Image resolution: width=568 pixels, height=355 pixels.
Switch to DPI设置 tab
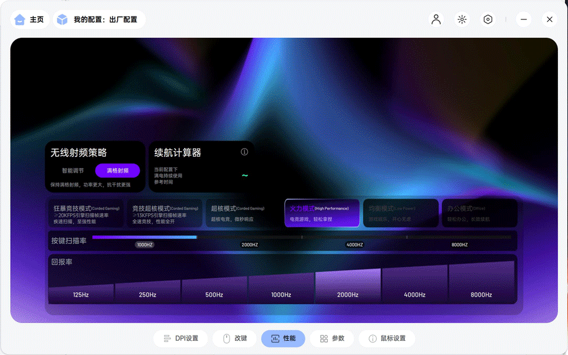pyautogui.click(x=181, y=338)
